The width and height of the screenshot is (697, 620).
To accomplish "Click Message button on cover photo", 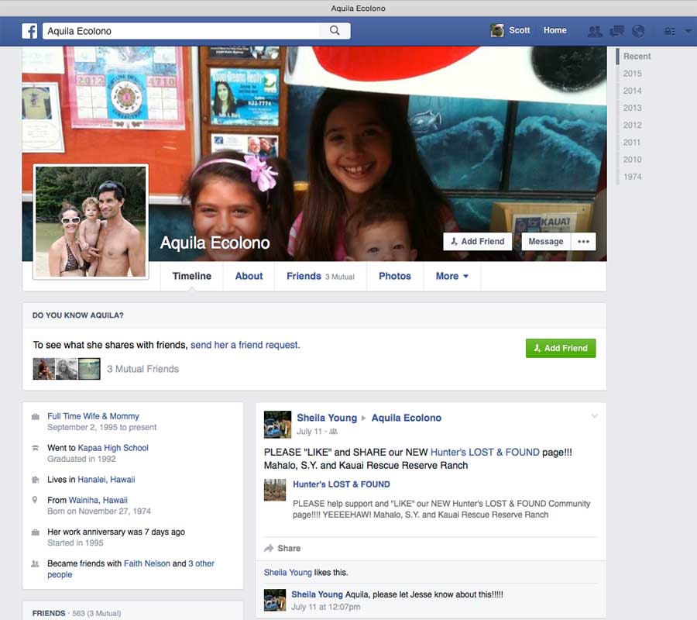I will (x=546, y=242).
